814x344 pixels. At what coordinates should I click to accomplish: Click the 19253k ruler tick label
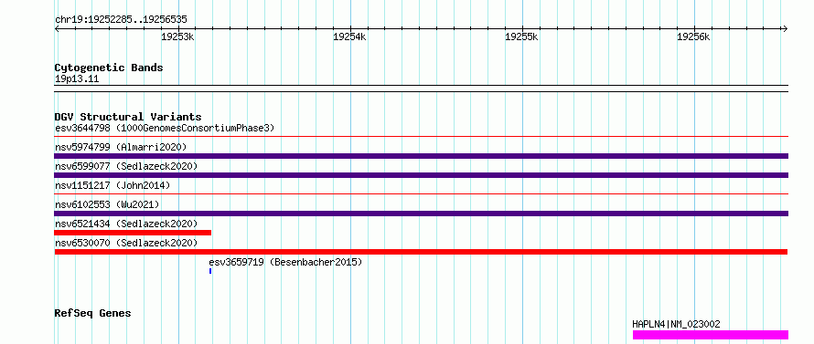coord(177,36)
